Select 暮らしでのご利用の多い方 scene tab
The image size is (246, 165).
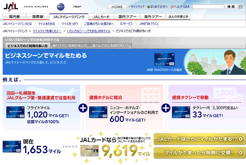(x=111, y=46)
